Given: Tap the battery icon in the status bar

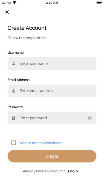Looking at the screenshot, I should point(99,3).
